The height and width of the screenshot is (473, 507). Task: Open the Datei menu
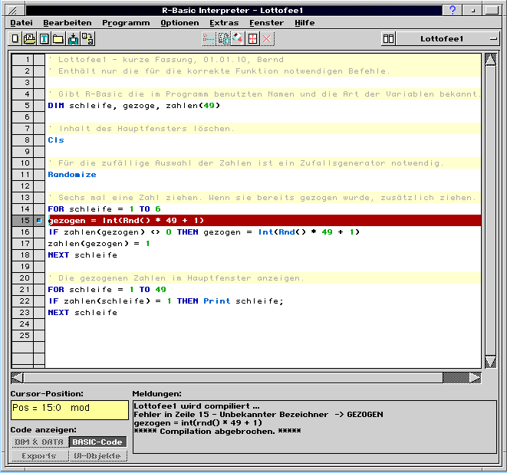[x=21, y=23]
